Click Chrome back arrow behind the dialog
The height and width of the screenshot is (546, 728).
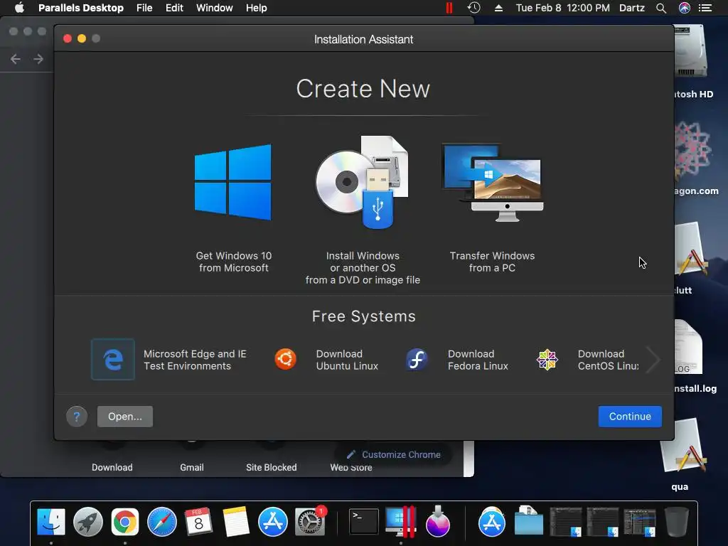[16, 59]
